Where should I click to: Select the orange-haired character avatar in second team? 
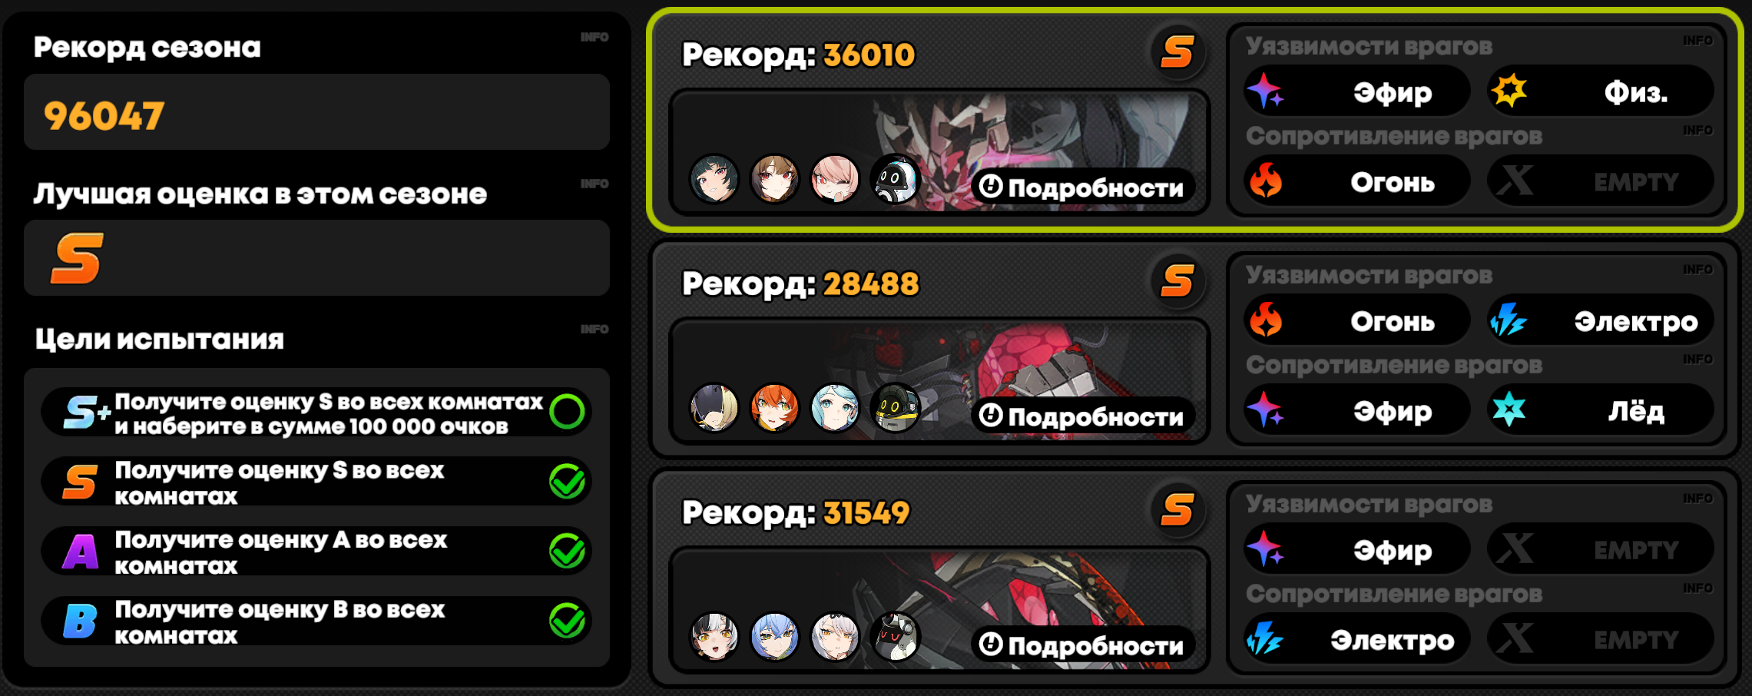(774, 407)
